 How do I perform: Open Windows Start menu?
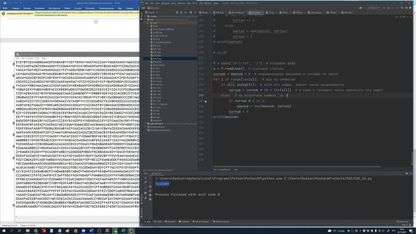point(4,231)
